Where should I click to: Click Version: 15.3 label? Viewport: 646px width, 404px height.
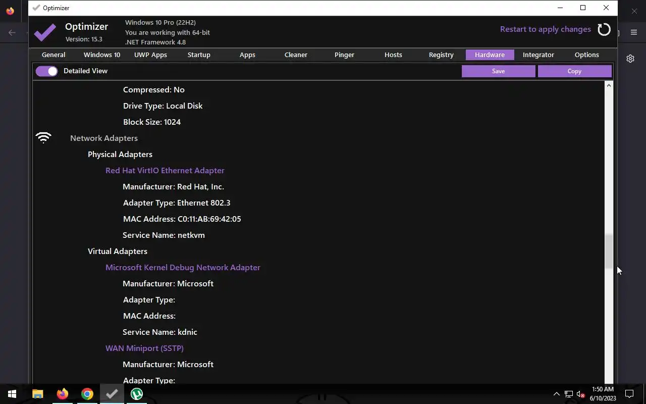pos(84,39)
